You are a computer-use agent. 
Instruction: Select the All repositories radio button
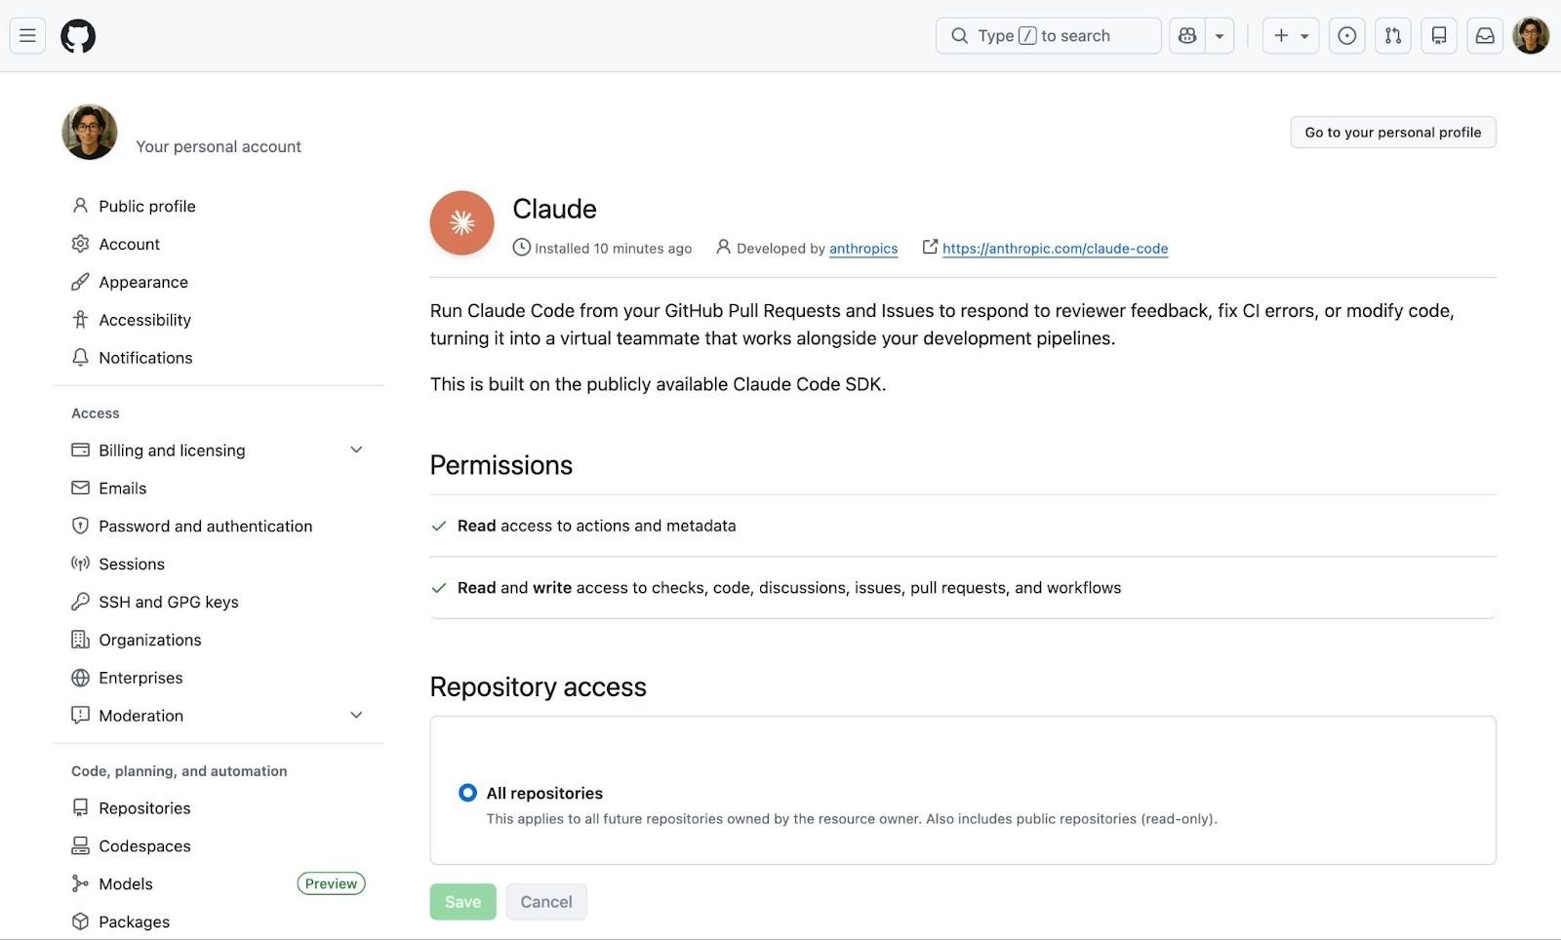pos(468,793)
